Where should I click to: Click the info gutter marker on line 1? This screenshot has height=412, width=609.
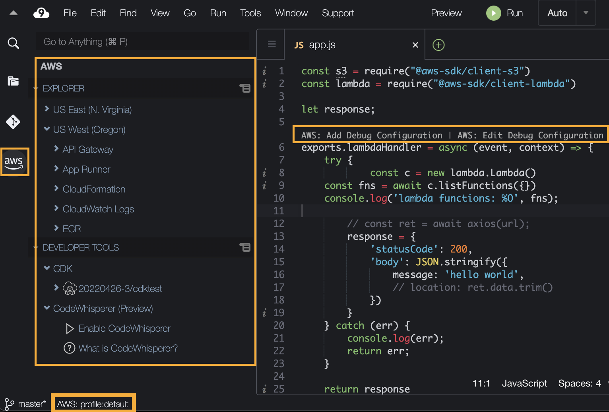[x=264, y=71]
